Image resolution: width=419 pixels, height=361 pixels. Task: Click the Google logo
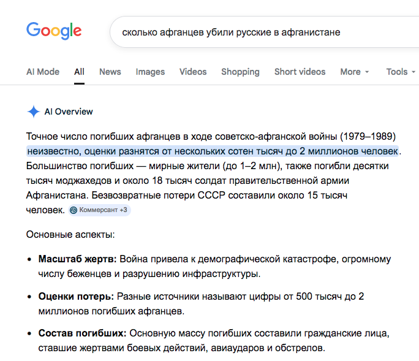(x=54, y=31)
